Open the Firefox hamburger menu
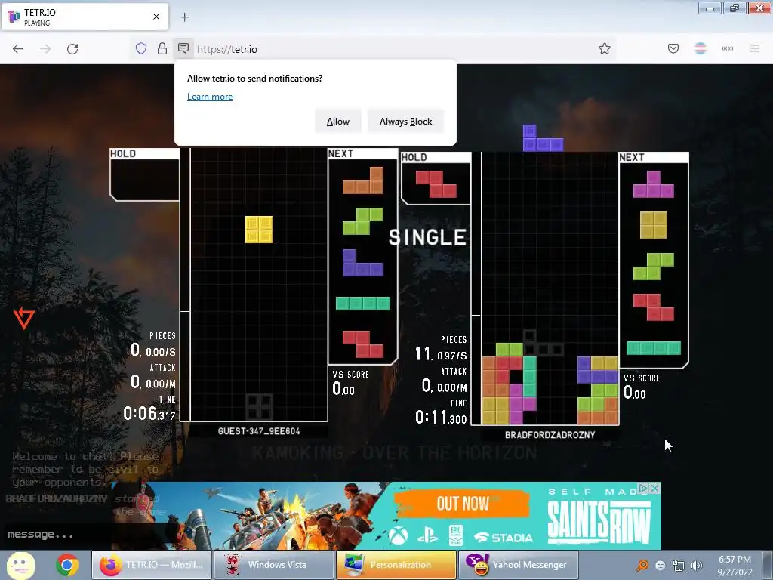The width and height of the screenshot is (773, 580). (755, 48)
